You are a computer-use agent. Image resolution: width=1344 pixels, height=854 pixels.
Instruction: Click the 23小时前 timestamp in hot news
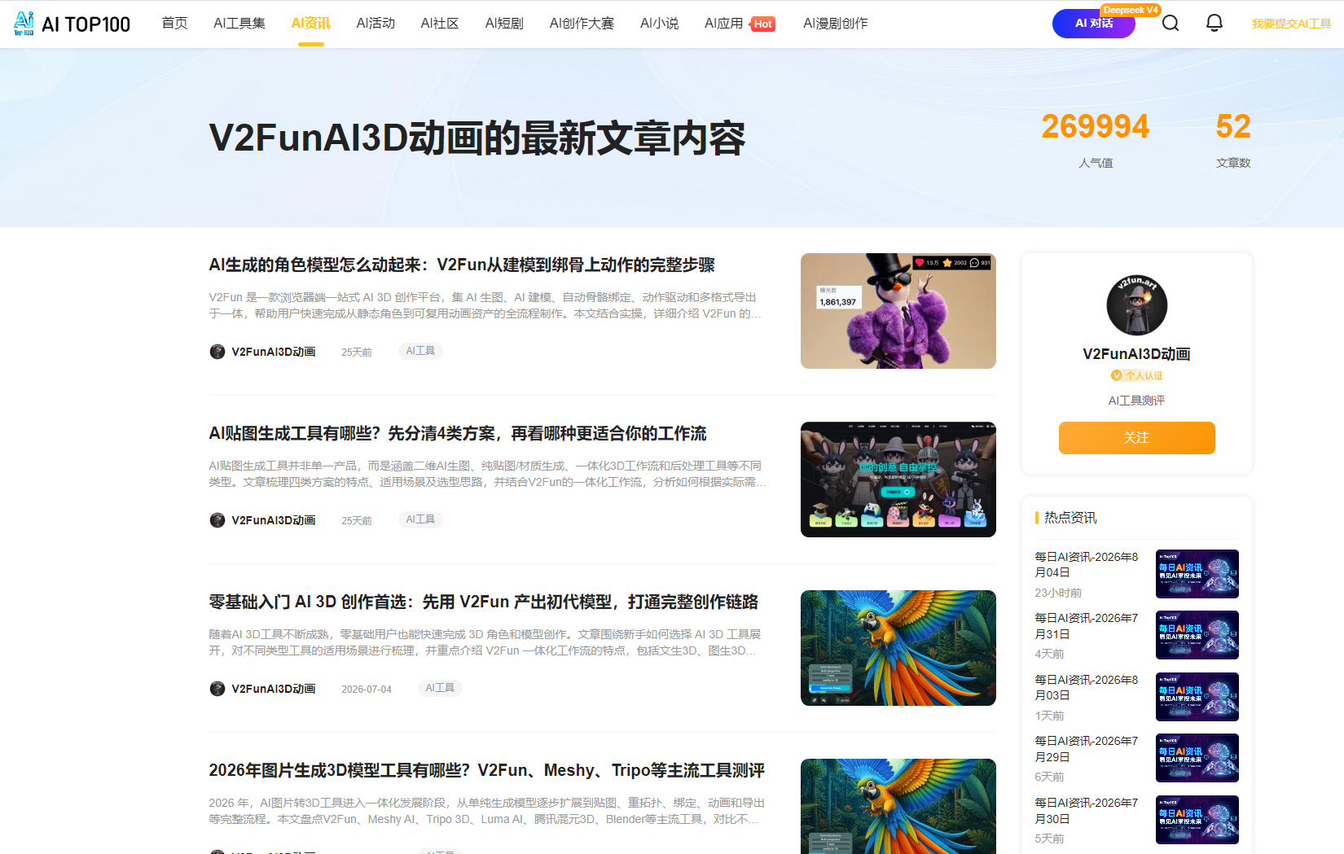1058,593
